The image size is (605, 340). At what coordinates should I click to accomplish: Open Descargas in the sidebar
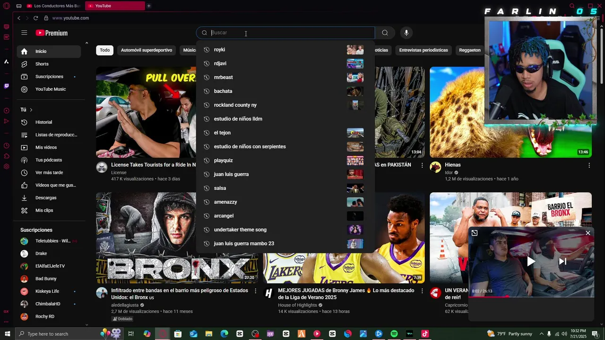click(x=49, y=198)
